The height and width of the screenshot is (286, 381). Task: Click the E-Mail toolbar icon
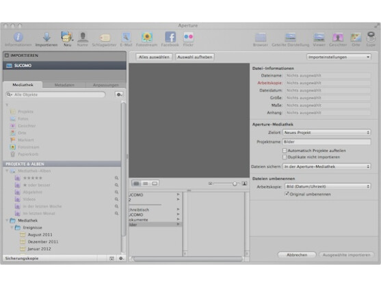126,37
